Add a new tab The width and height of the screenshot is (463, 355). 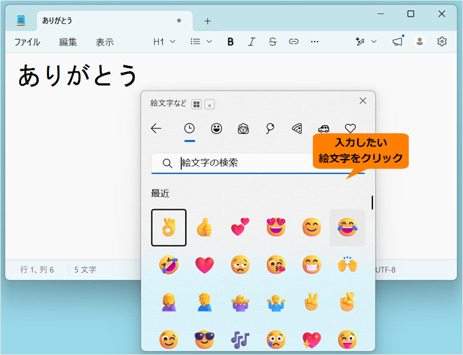[x=207, y=21]
